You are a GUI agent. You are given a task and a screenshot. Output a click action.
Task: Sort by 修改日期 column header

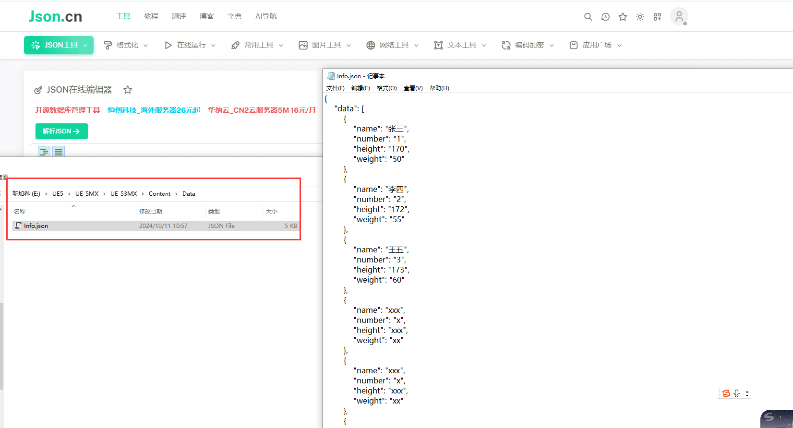click(151, 212)
